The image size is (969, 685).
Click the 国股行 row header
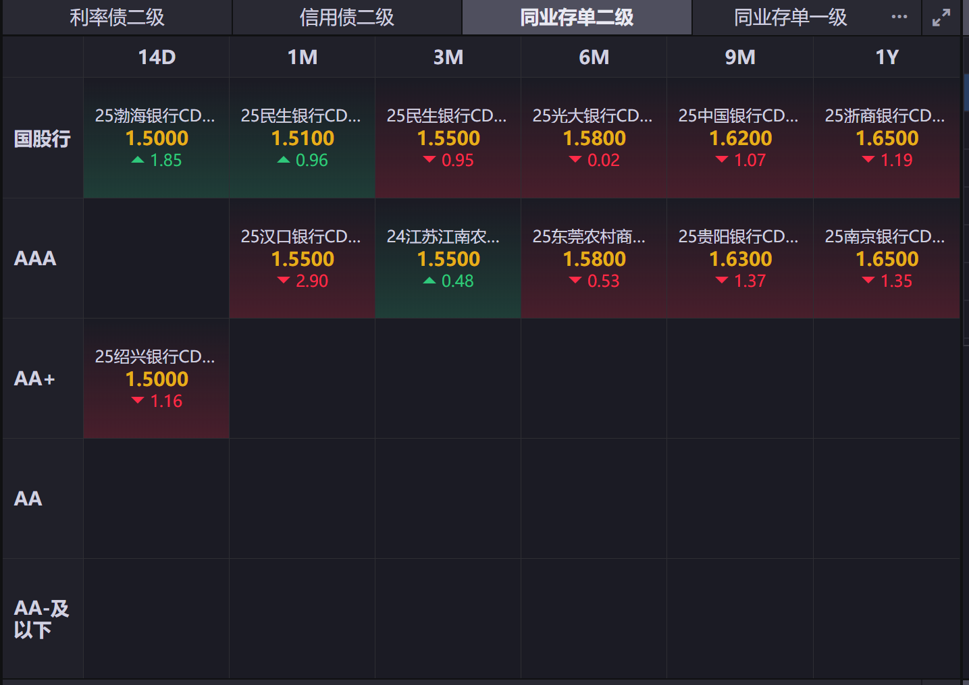[x=43, y=139]
